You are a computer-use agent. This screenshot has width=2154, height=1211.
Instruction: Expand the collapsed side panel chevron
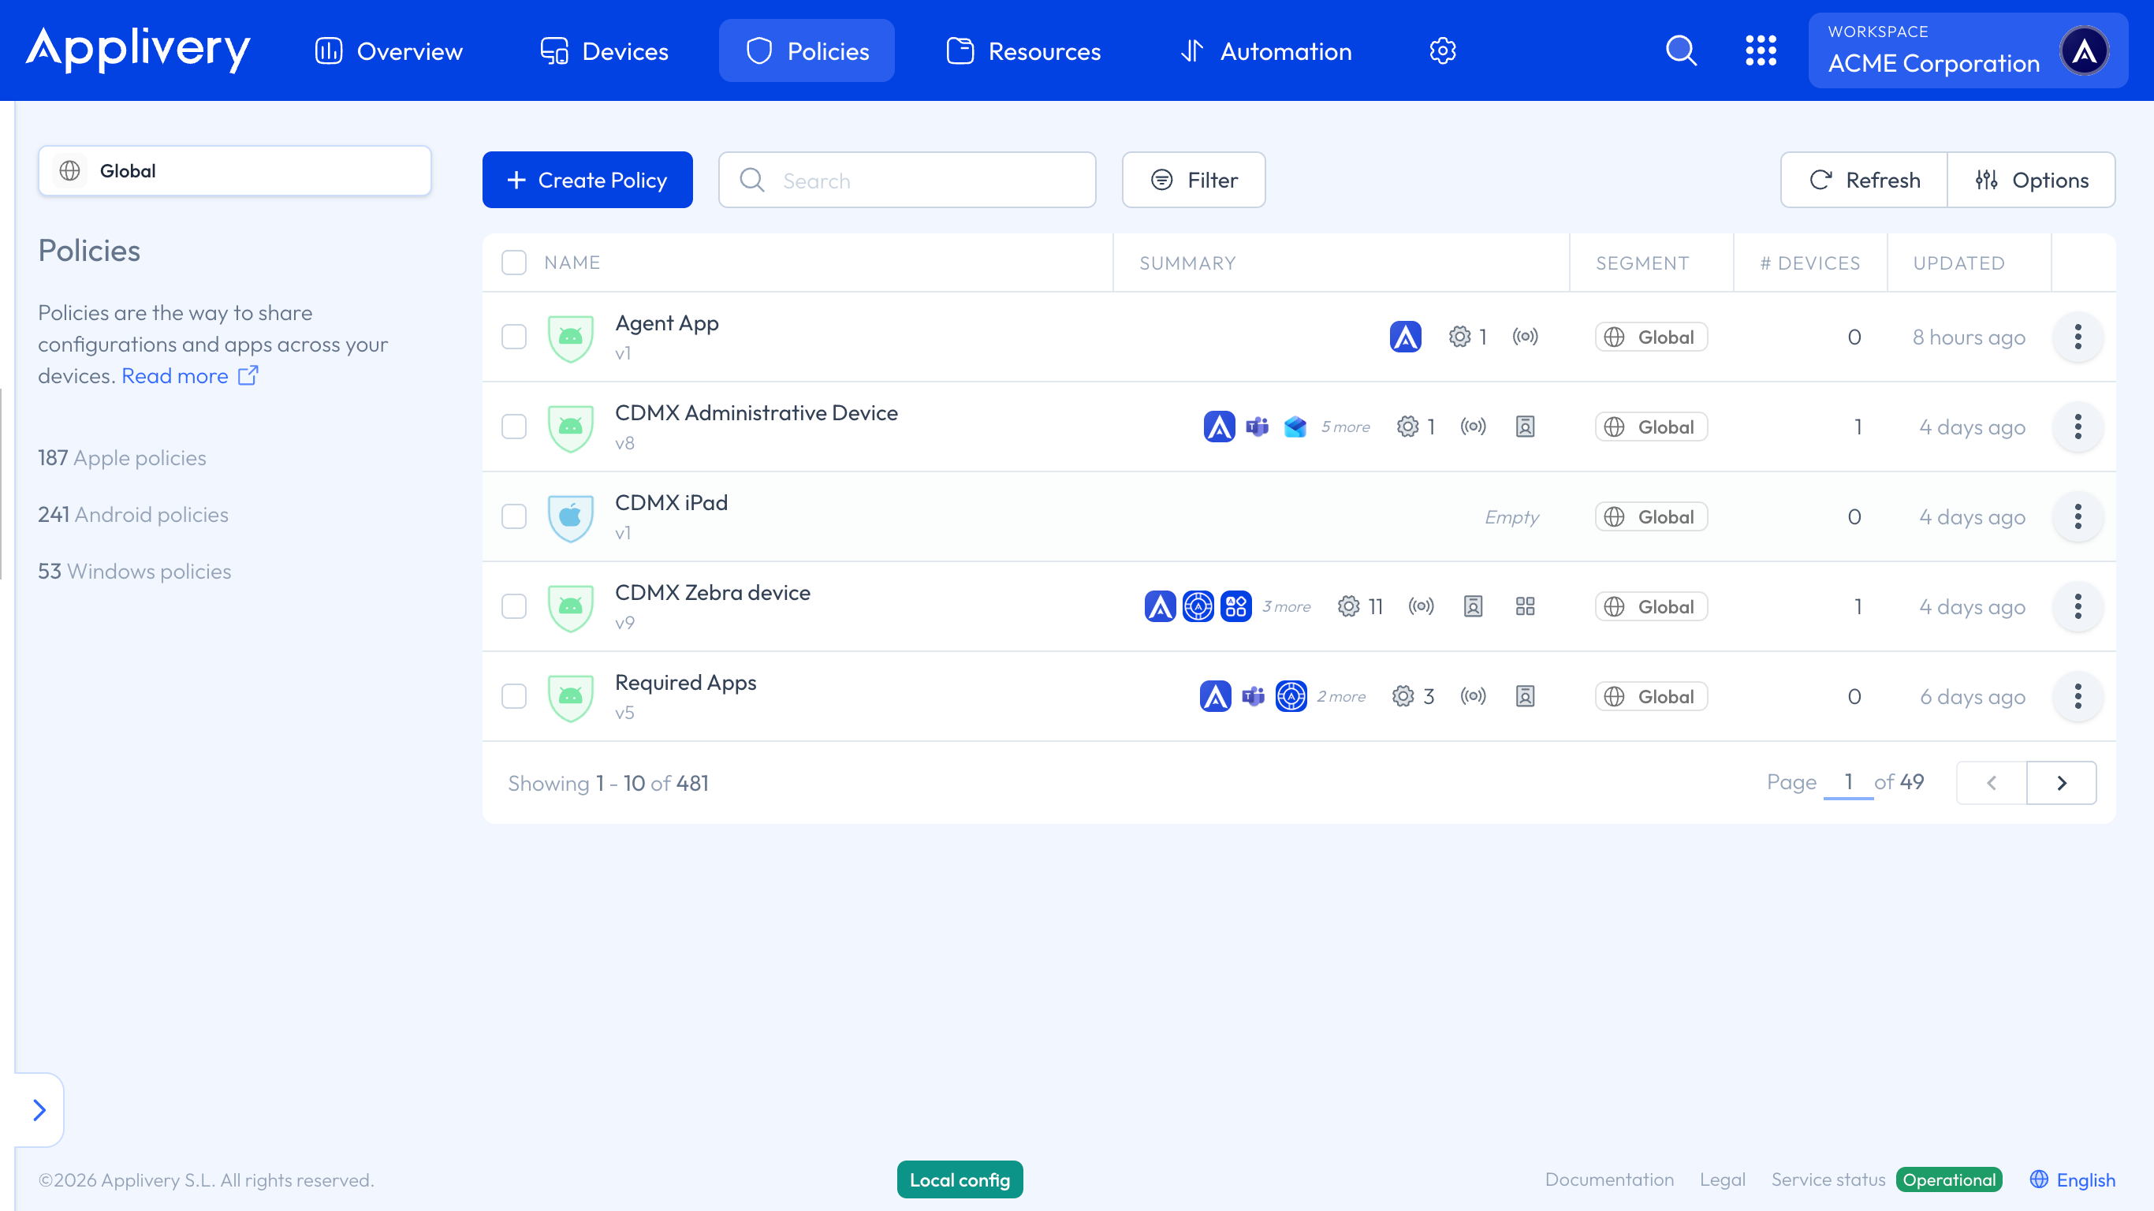point(39,1110)
